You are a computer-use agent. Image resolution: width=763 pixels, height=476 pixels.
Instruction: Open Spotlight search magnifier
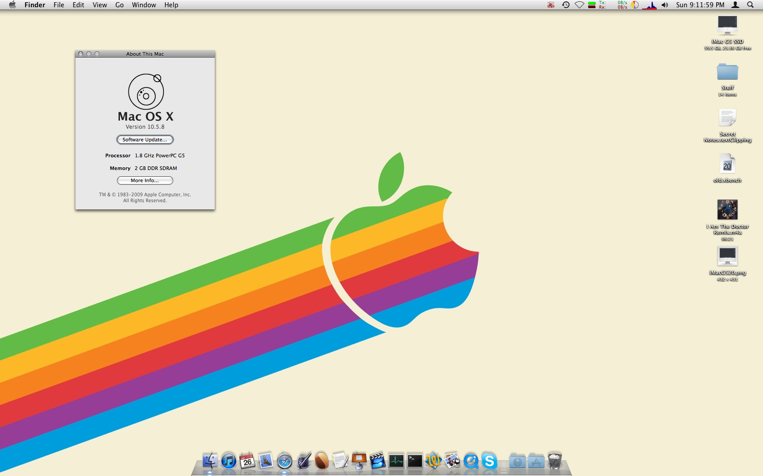pos(750,5)
